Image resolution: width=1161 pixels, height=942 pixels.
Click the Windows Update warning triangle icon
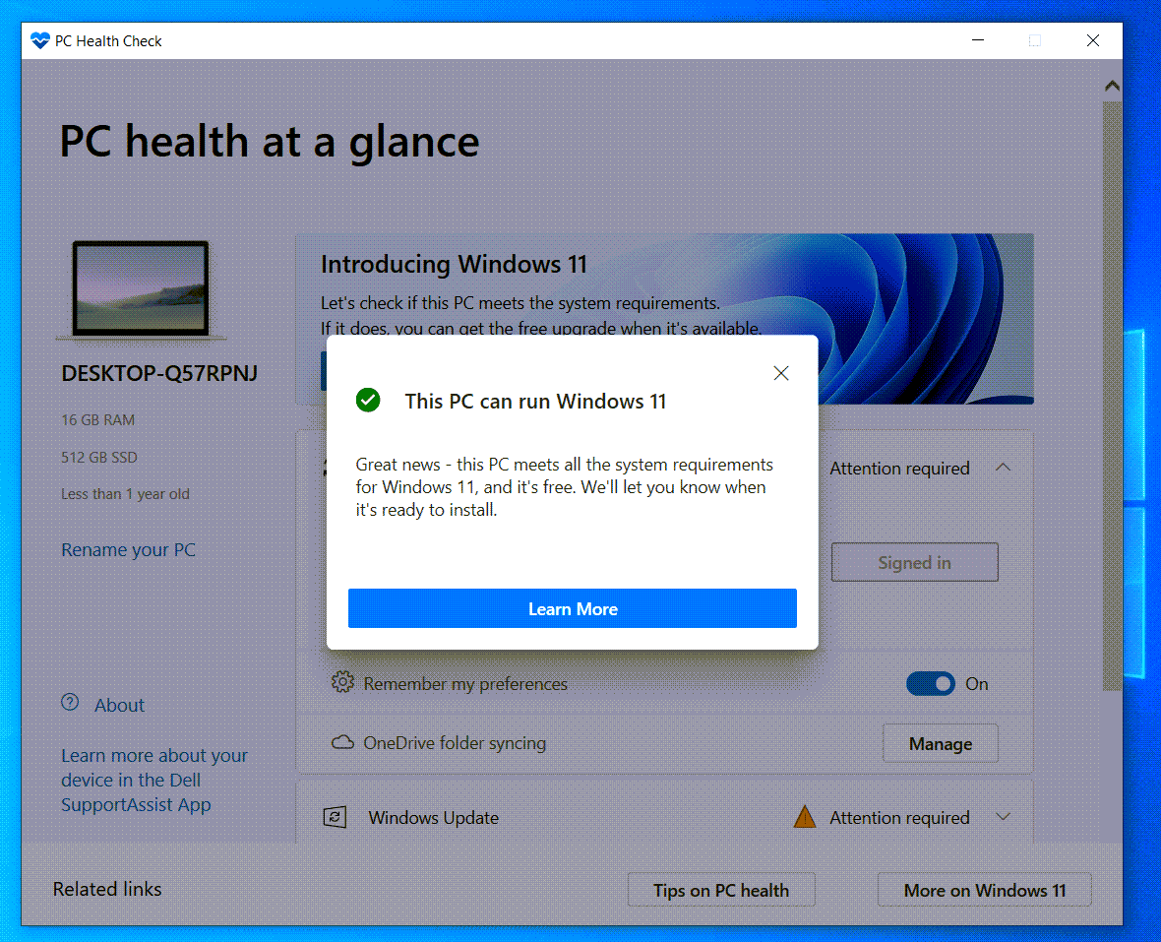tap(805, 817)
